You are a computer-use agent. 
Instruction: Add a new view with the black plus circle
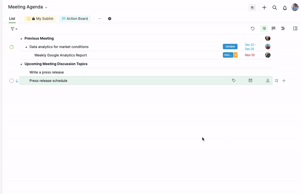(109, 19)
